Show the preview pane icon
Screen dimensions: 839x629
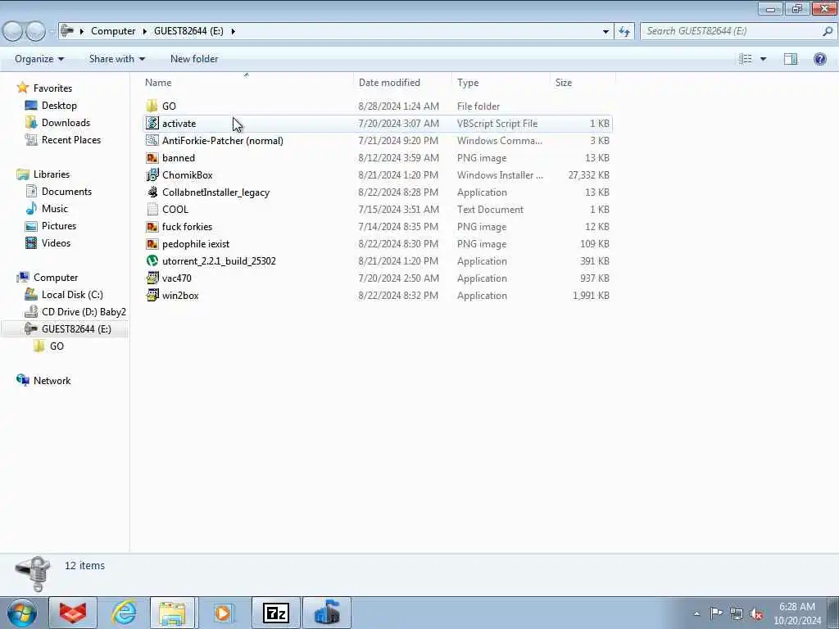pyautogui.click(x=791, y=59)
